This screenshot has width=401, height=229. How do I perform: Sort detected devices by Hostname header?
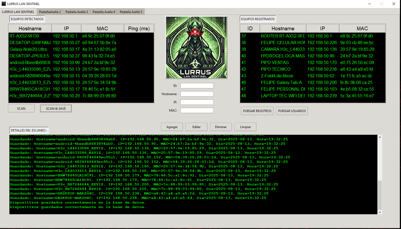tap(30, 28)
